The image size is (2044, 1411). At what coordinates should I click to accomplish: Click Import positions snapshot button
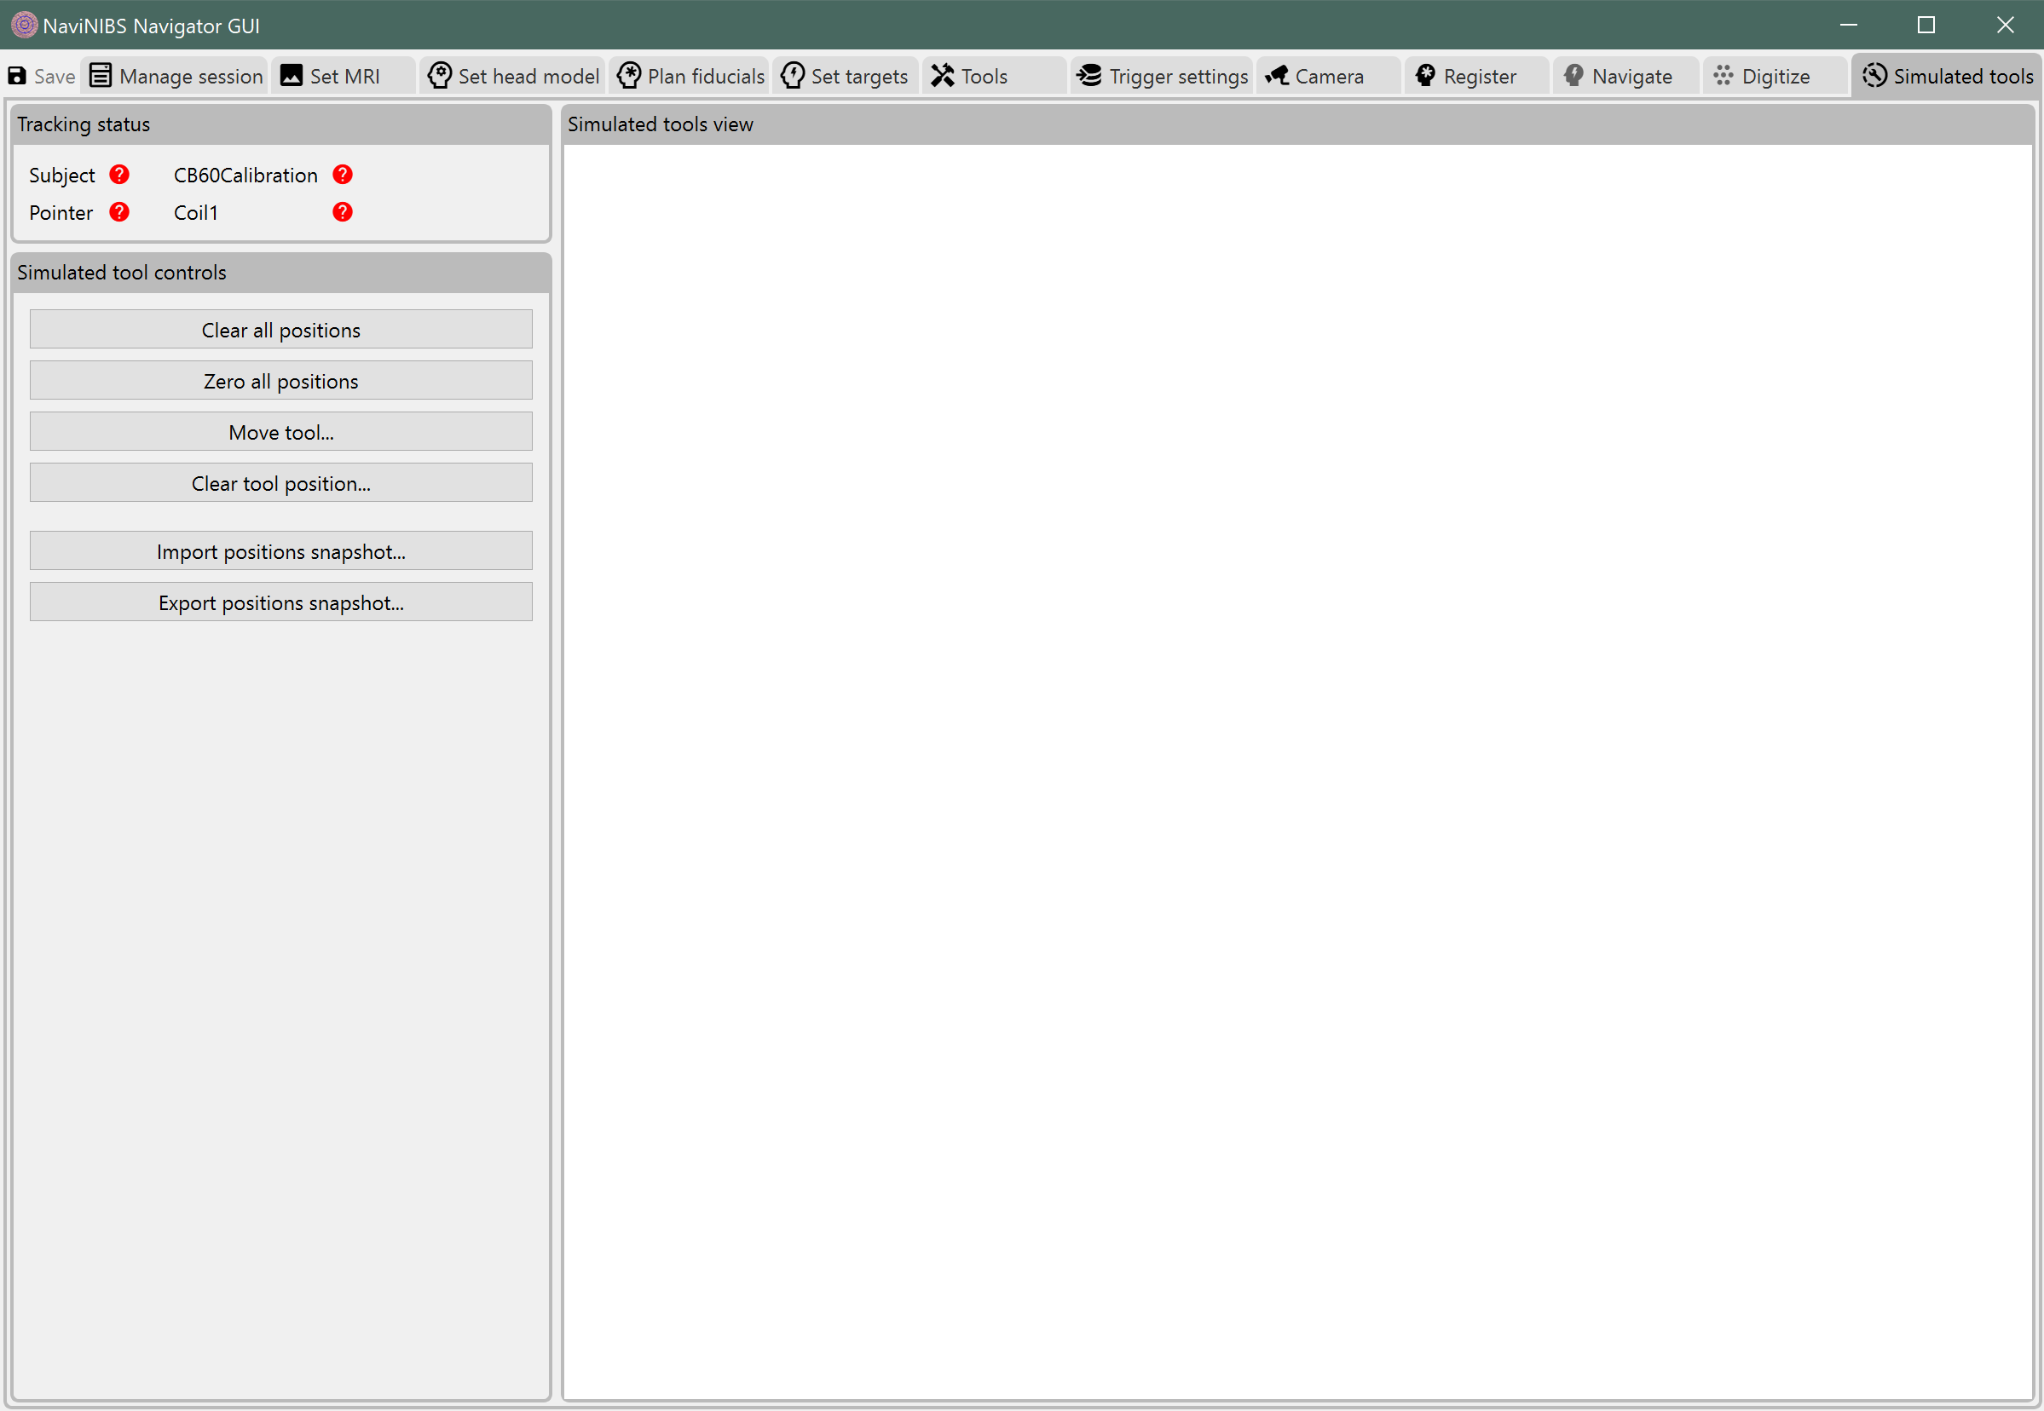(x=281, y=551)
